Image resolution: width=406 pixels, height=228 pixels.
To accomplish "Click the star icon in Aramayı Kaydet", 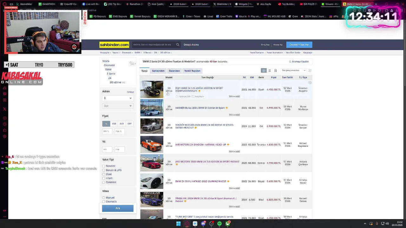I will coord(290,61).
